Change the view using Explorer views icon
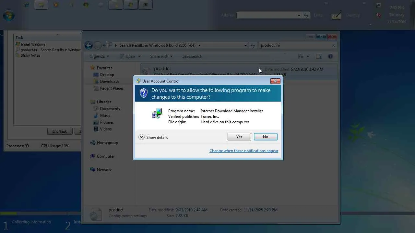The width and height of the screenshot is (415, 233). click(x=301, y=56)
